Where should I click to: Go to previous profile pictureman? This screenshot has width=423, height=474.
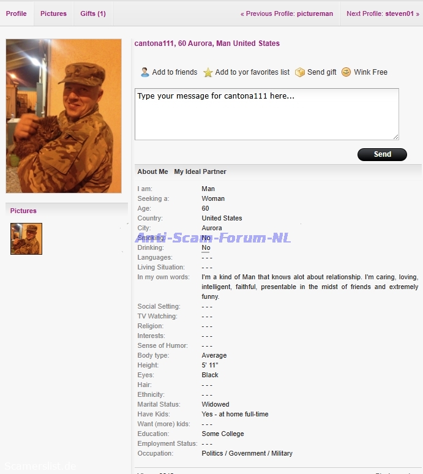[x=286, y=13]
